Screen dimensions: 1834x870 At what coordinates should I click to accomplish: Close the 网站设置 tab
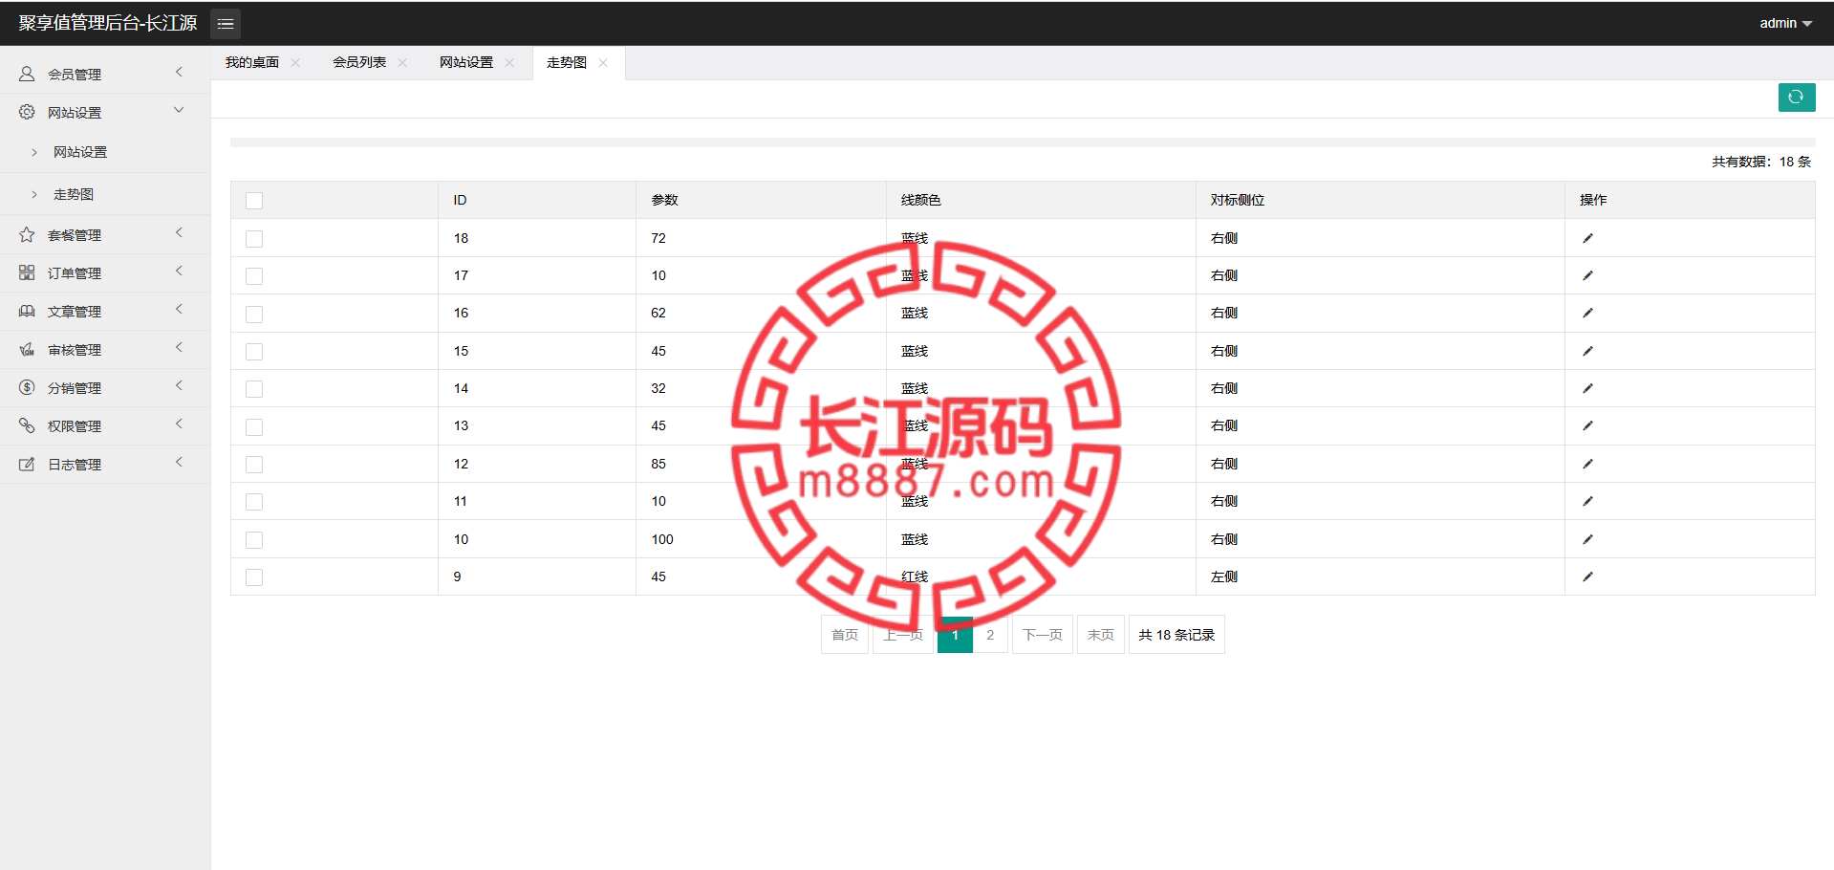pyautogui.click(x=509, y=62)
